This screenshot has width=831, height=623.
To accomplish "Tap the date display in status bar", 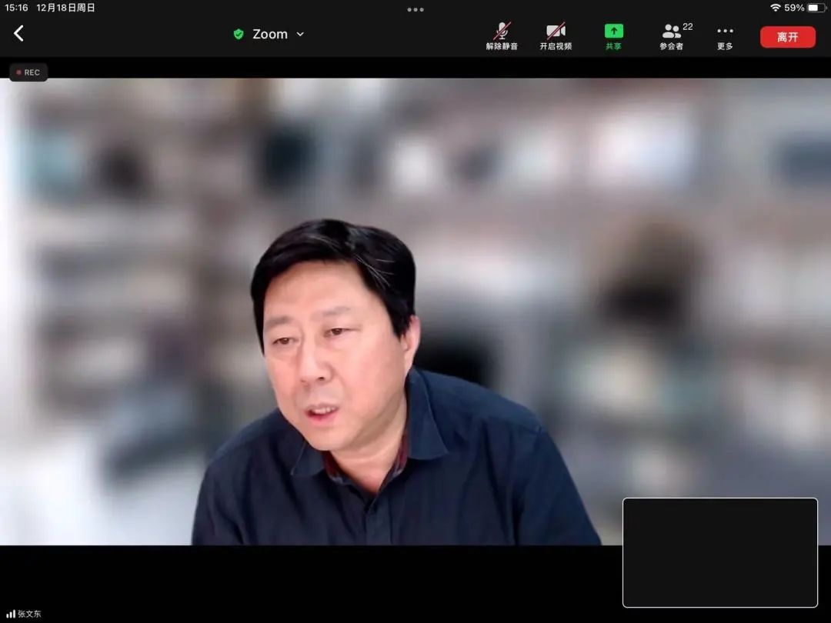I will click(x=65, y=8).
